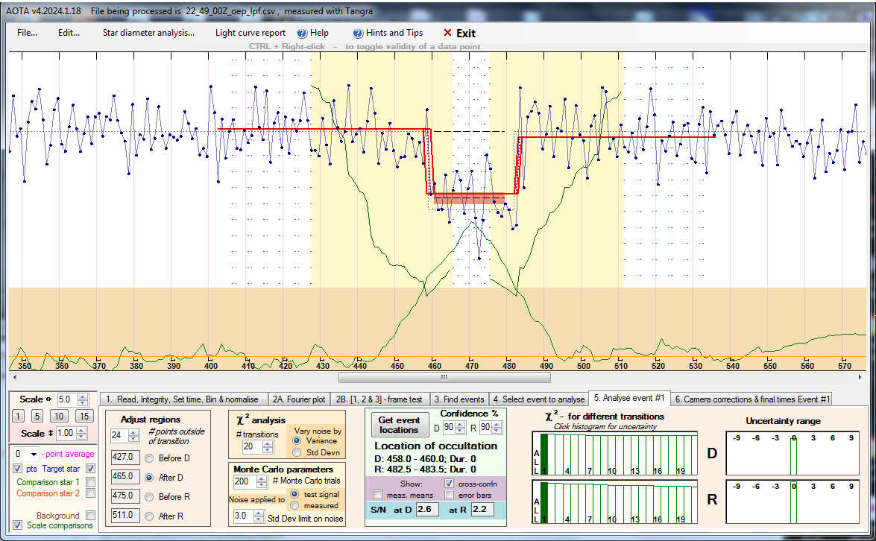Open Hints and Tips via its icon
876x541 pixels.
tap(358, 33)
